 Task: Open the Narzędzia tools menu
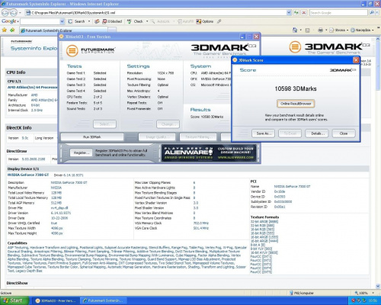[x=362, y=30]
